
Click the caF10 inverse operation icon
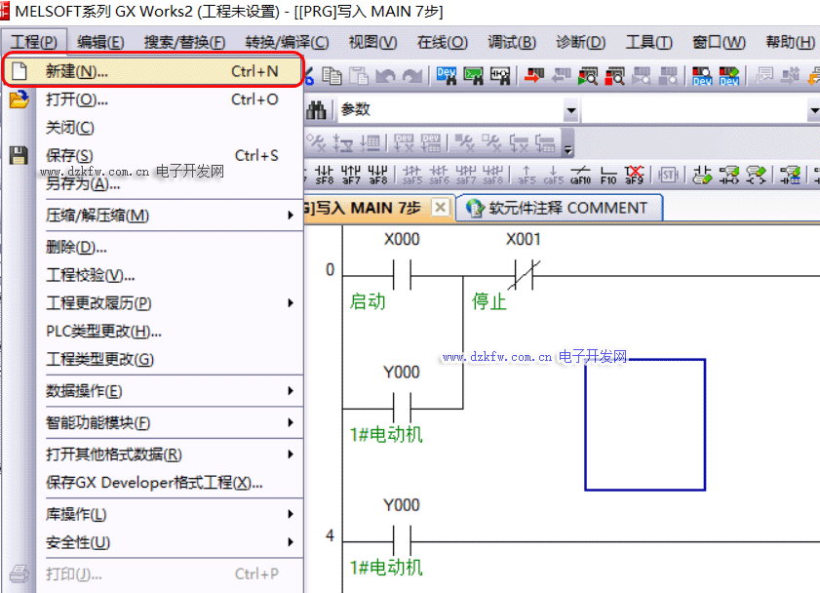pyautogui.click(x=581, y=175)
